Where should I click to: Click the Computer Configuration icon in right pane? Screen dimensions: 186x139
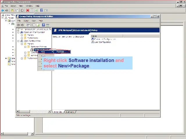coord(93,39)
